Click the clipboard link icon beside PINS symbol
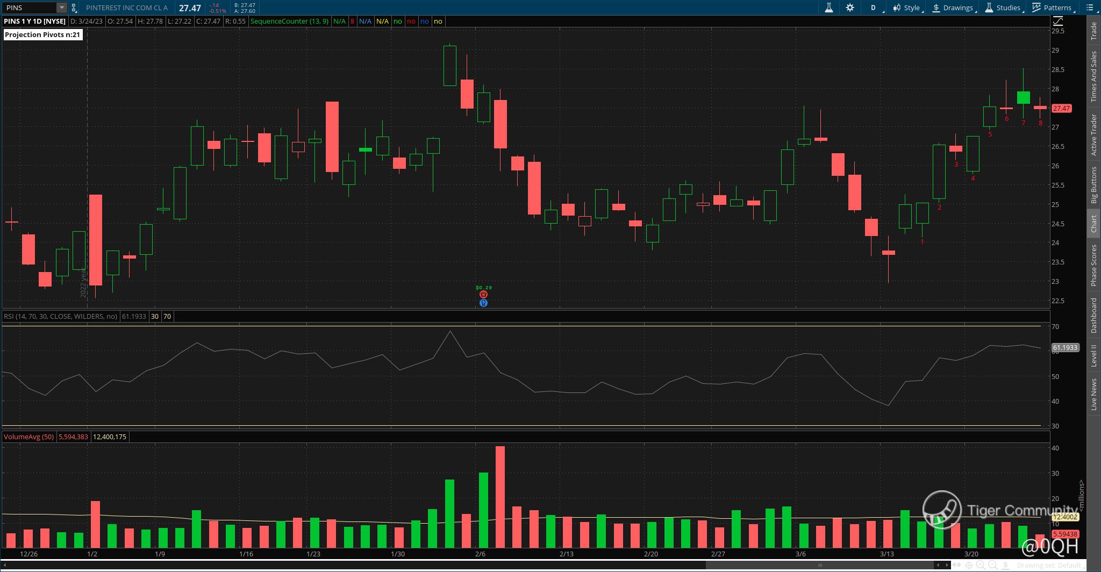Image resolution: width=1101 pixels, height=572 pixels. click(74, 8)
